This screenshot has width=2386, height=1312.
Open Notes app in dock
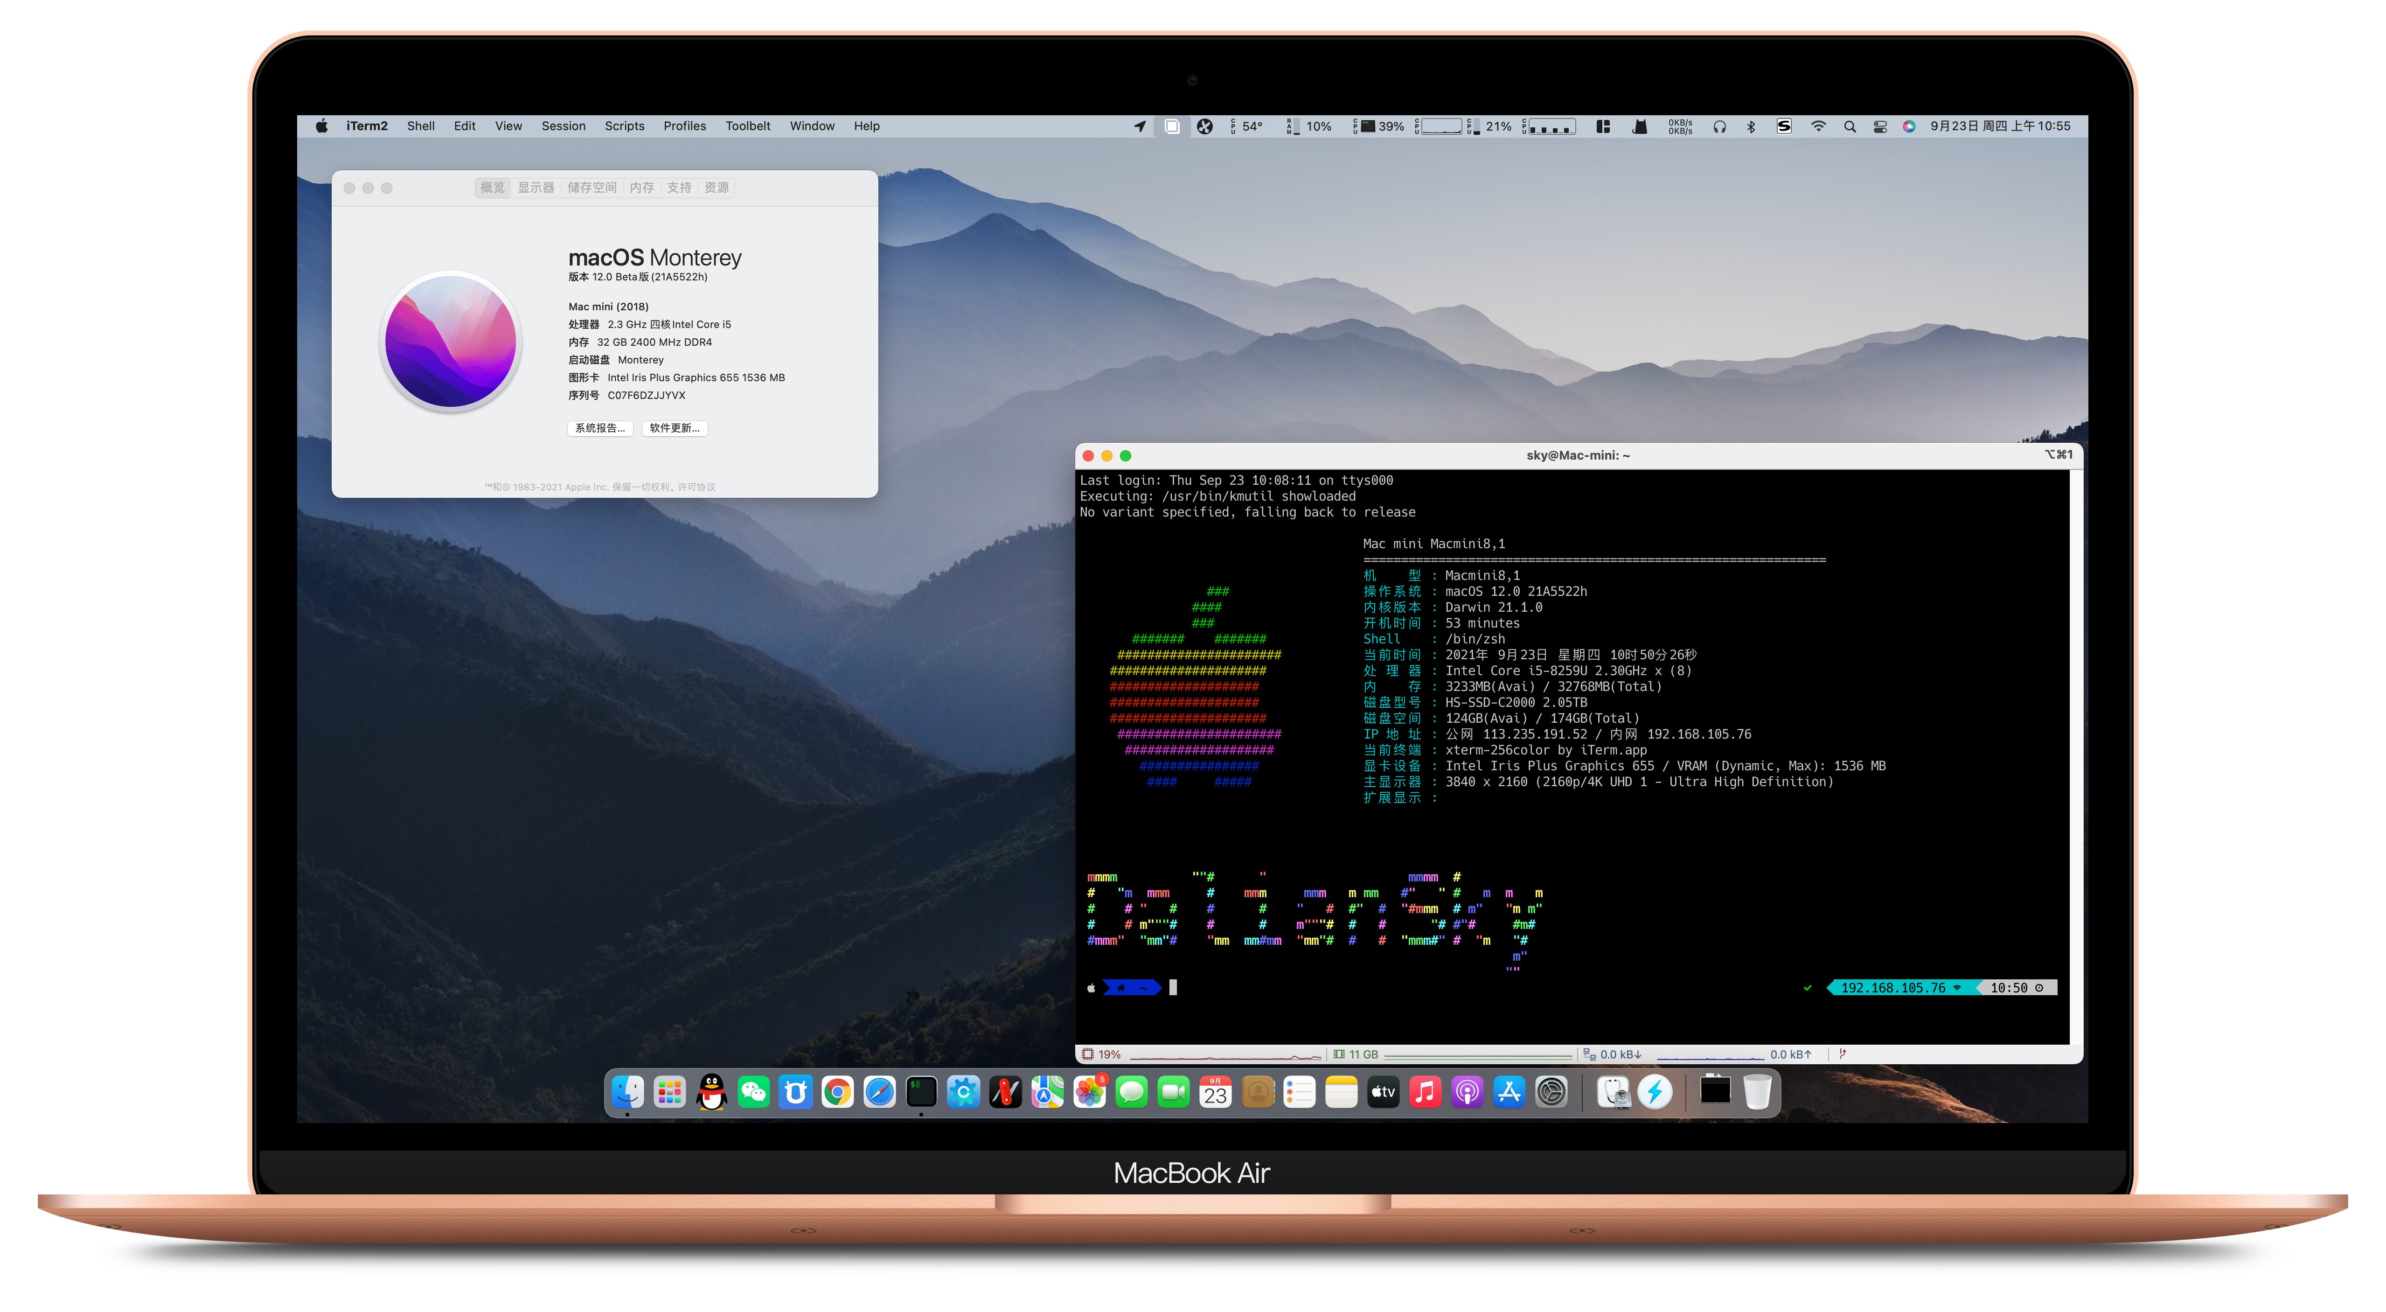(1341, 1092)
